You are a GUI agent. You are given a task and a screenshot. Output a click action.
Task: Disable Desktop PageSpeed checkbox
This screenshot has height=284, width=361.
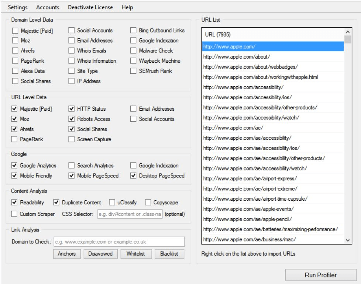133,176
